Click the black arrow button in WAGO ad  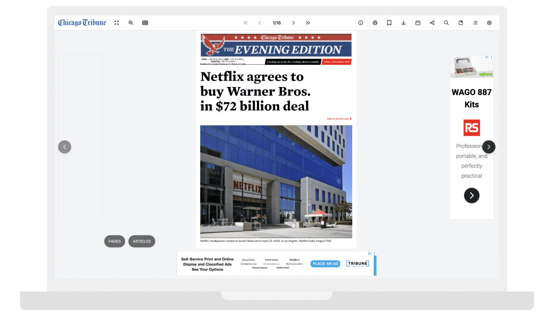click(x=472, y=196)
